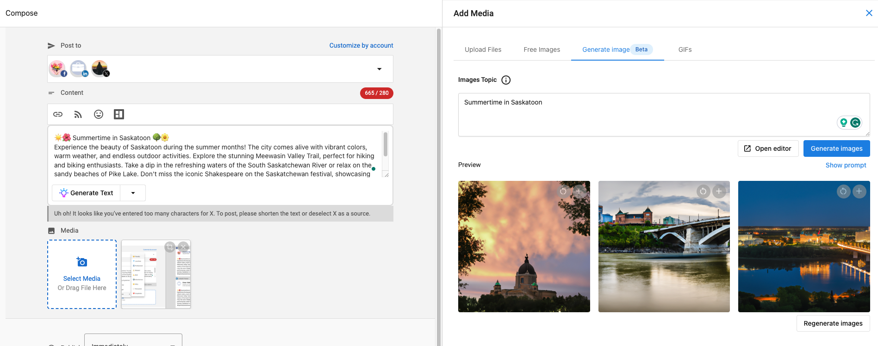Image resolution: width=878 pixels, height=346 pixels.
Task: Click the too many characters warning message
Action: (x=220, y=214)
